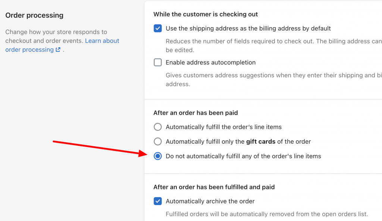Click the 'Order processing' section heading
The height and width of the screenshot is (221, 382).
[x=34, y=15]
